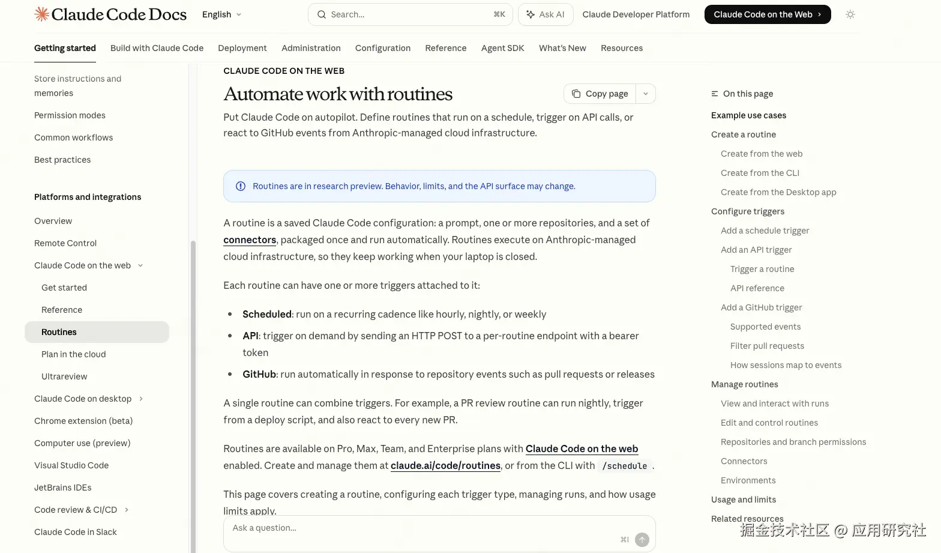
Task: Open the claude.ai/code/routines link
Action: tap(445, 465)
